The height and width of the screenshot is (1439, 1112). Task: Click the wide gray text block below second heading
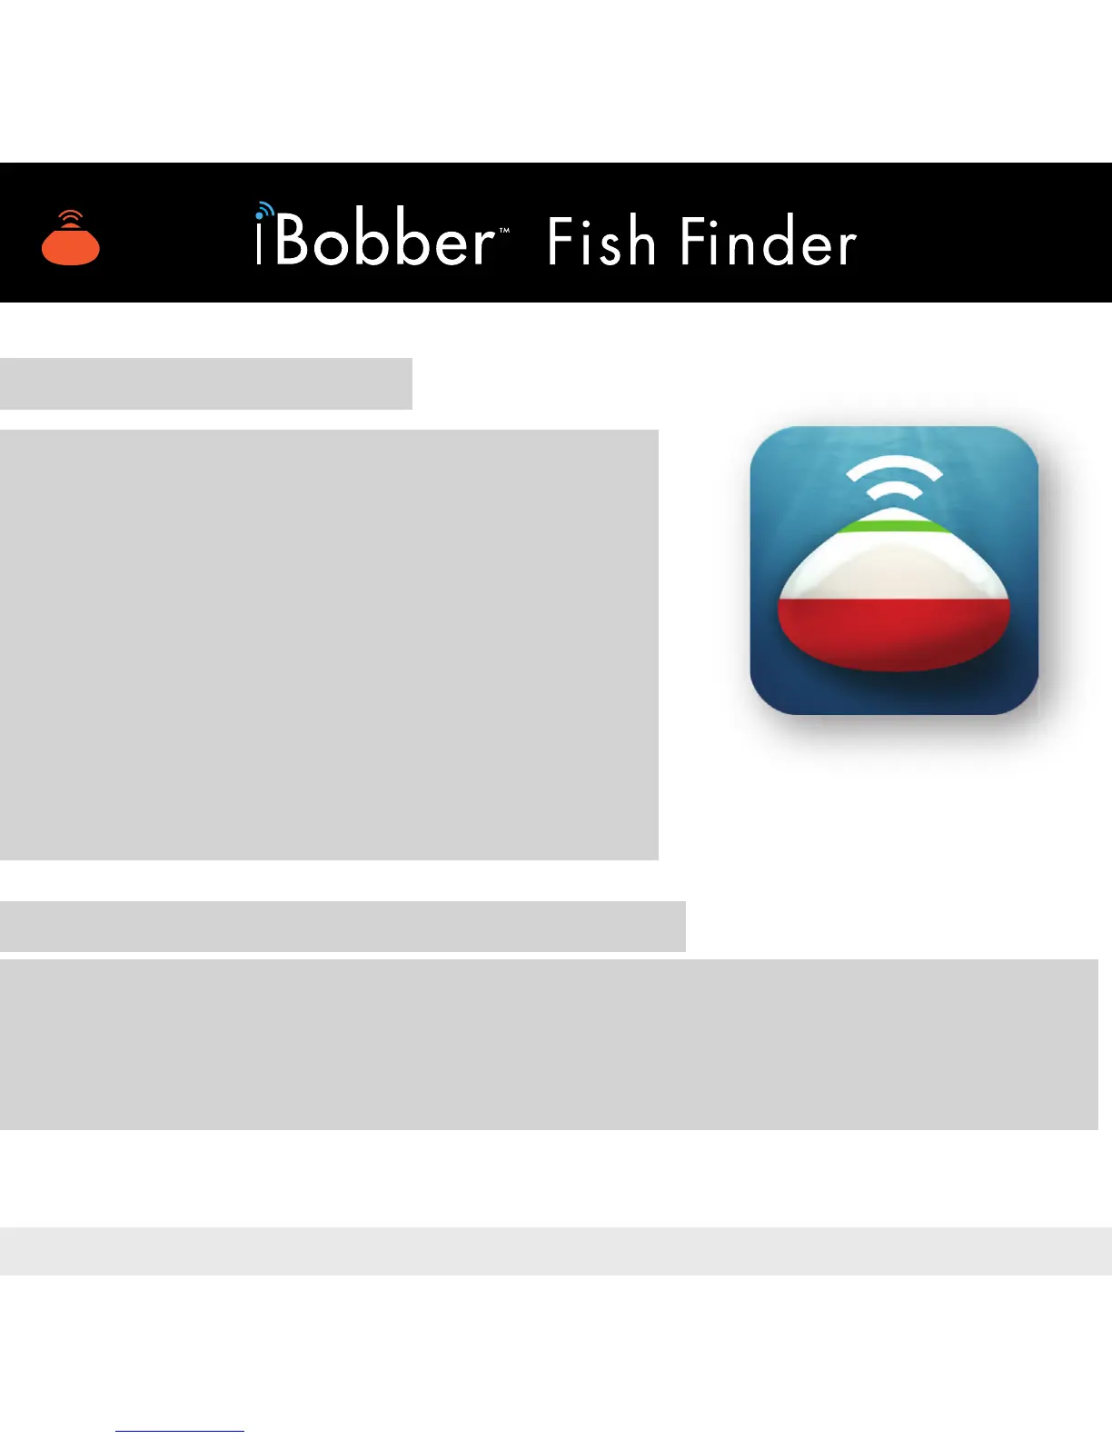coord(549,1045)
